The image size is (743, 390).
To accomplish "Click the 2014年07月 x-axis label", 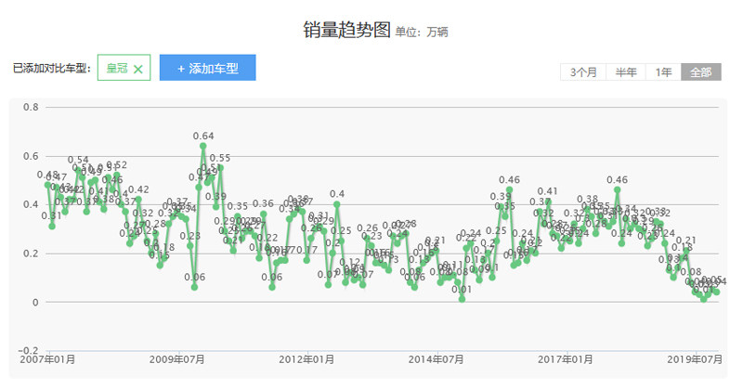I will coord(436,358).
